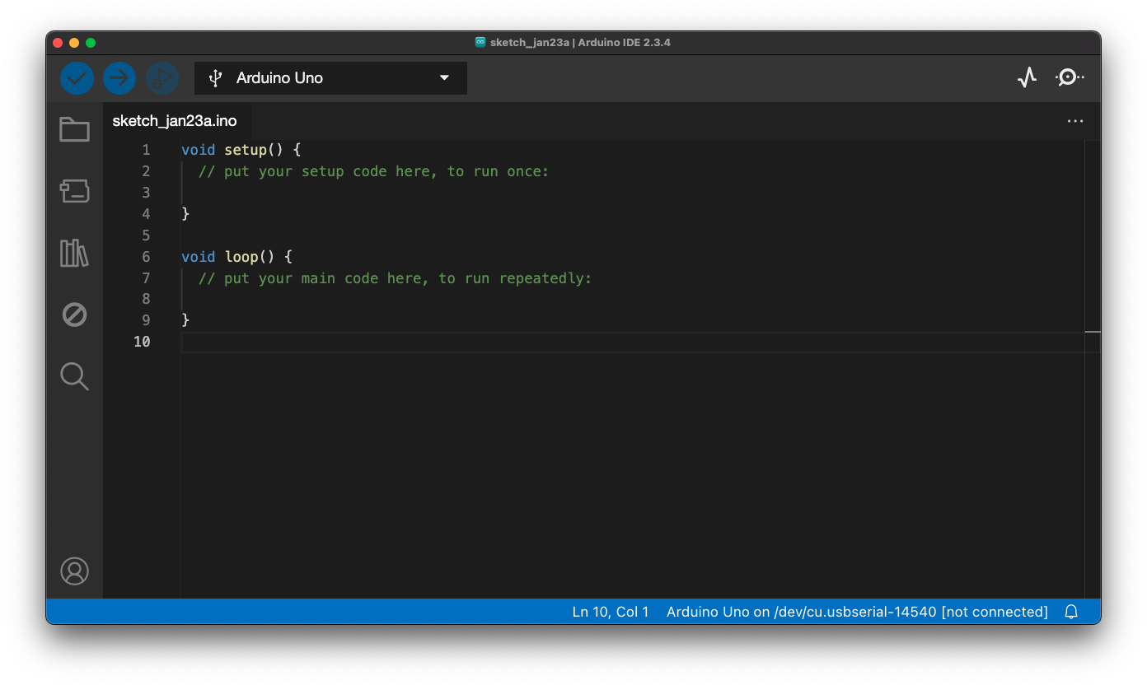Click the main code comment line

pyautogui.click(x=396, y=278)
